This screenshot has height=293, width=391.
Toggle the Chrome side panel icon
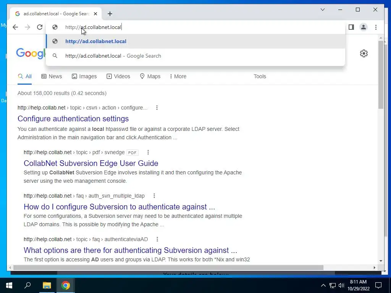351,27
